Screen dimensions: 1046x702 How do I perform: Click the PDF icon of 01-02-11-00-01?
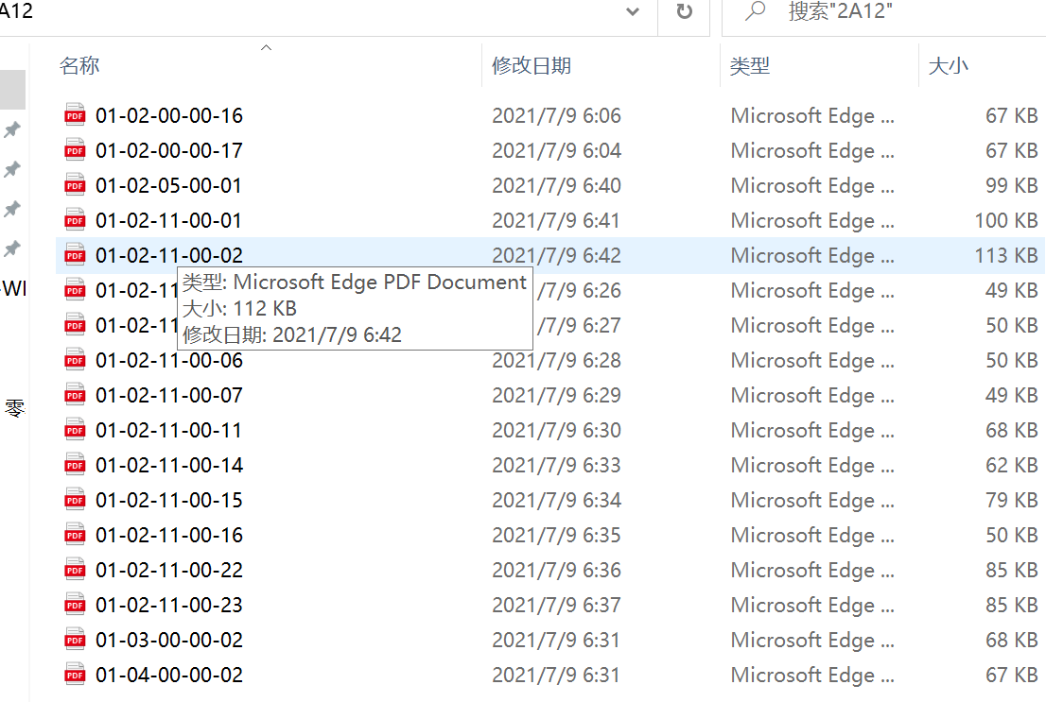click(x=75, y=220)
